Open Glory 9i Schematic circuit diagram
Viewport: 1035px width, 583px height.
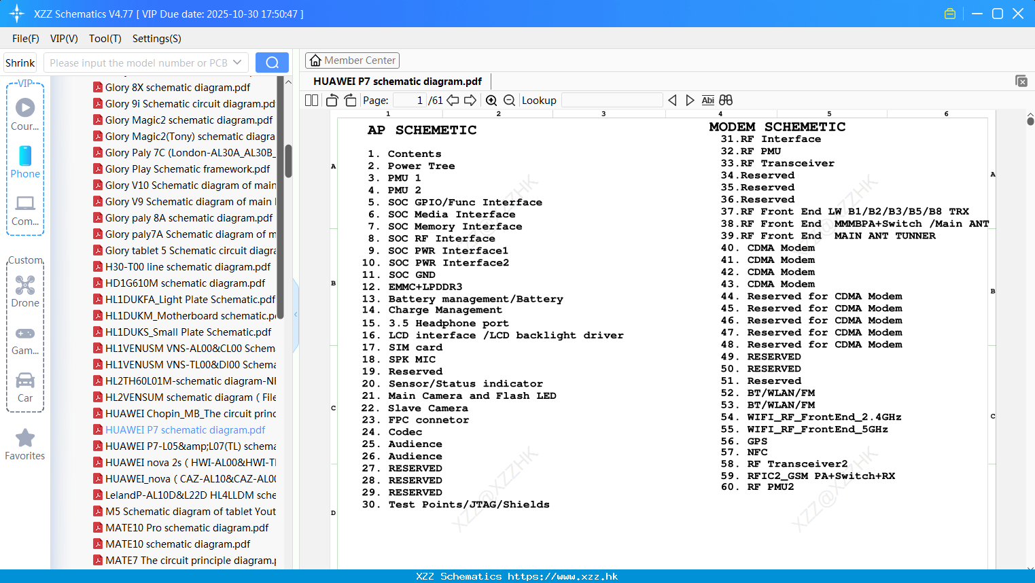[x=190, y=103]
